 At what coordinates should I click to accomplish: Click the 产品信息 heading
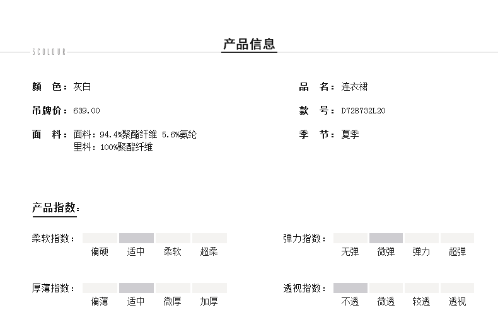click(249, 45)
